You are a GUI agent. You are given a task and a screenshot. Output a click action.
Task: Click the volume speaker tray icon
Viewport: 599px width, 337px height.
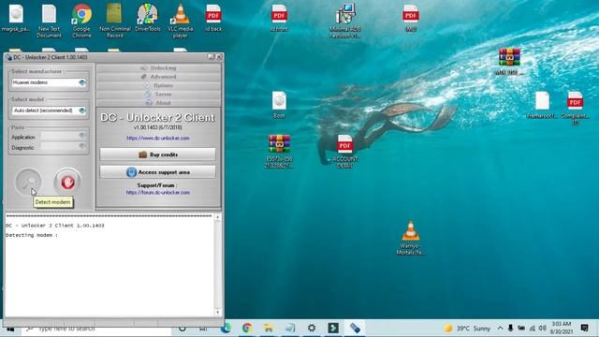pos(543,329)
